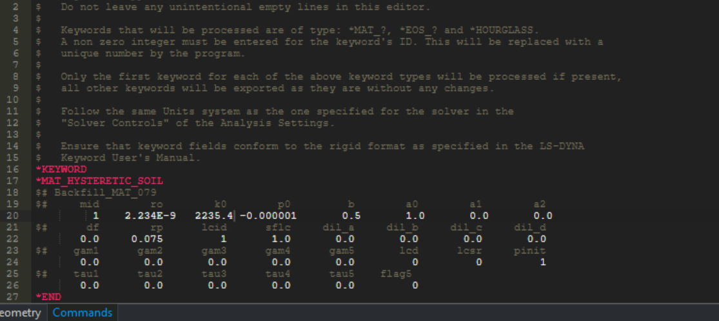Click the dil_a column header

339,228
